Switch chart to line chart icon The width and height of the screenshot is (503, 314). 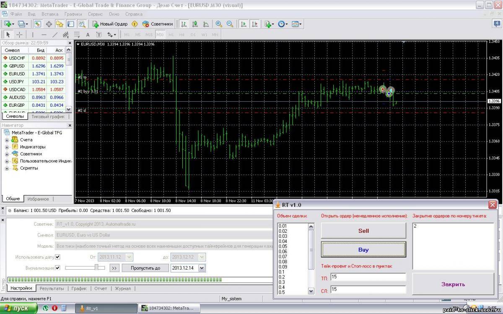click(x=206, y=24)
